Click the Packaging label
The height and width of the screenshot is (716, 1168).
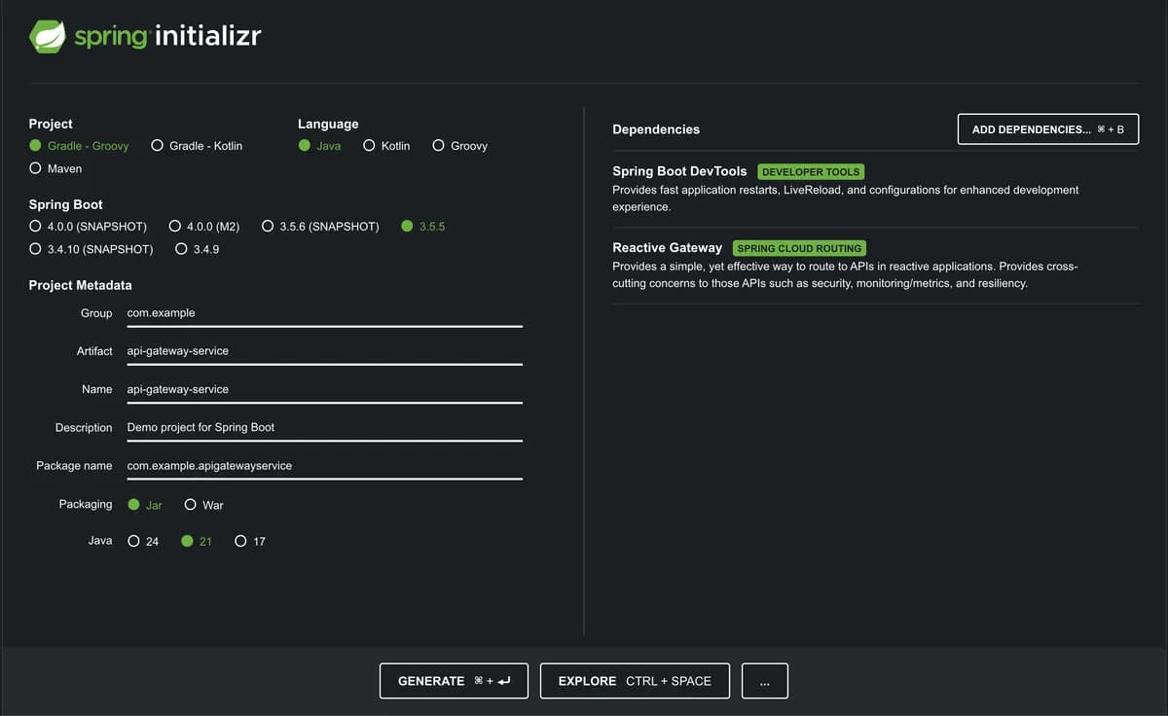86,504
